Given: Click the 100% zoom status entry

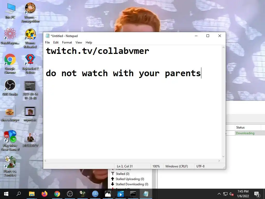Looking at the screenshot, I should [156, 166].
